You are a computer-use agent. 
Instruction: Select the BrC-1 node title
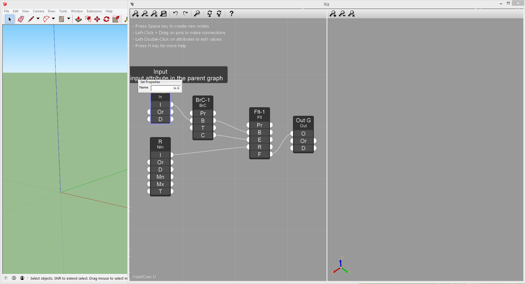[203, 100]
